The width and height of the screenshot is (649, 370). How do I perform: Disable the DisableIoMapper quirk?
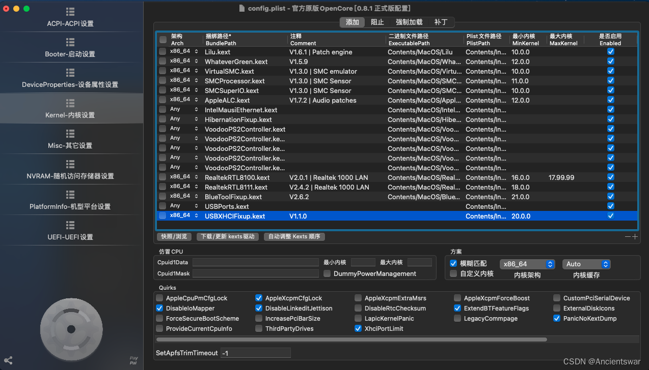(x=160, y=309)
